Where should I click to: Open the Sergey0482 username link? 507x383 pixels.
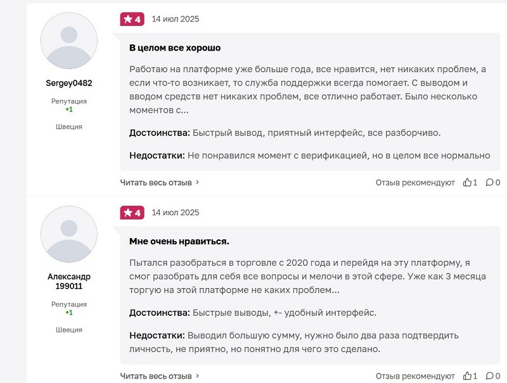tap(68, 83)
